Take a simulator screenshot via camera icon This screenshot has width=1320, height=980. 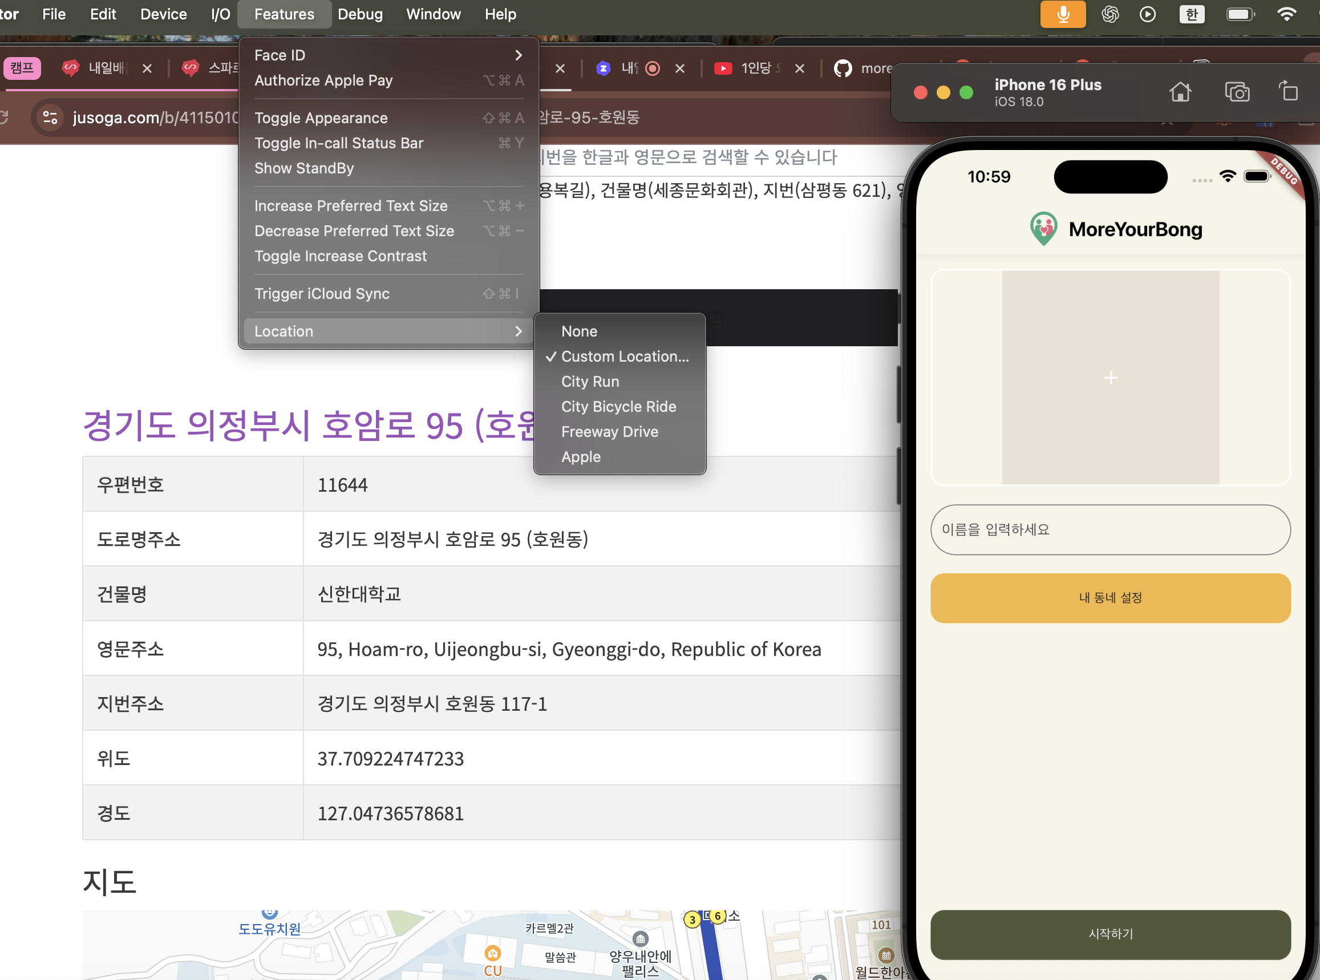tap(1237, 92)
